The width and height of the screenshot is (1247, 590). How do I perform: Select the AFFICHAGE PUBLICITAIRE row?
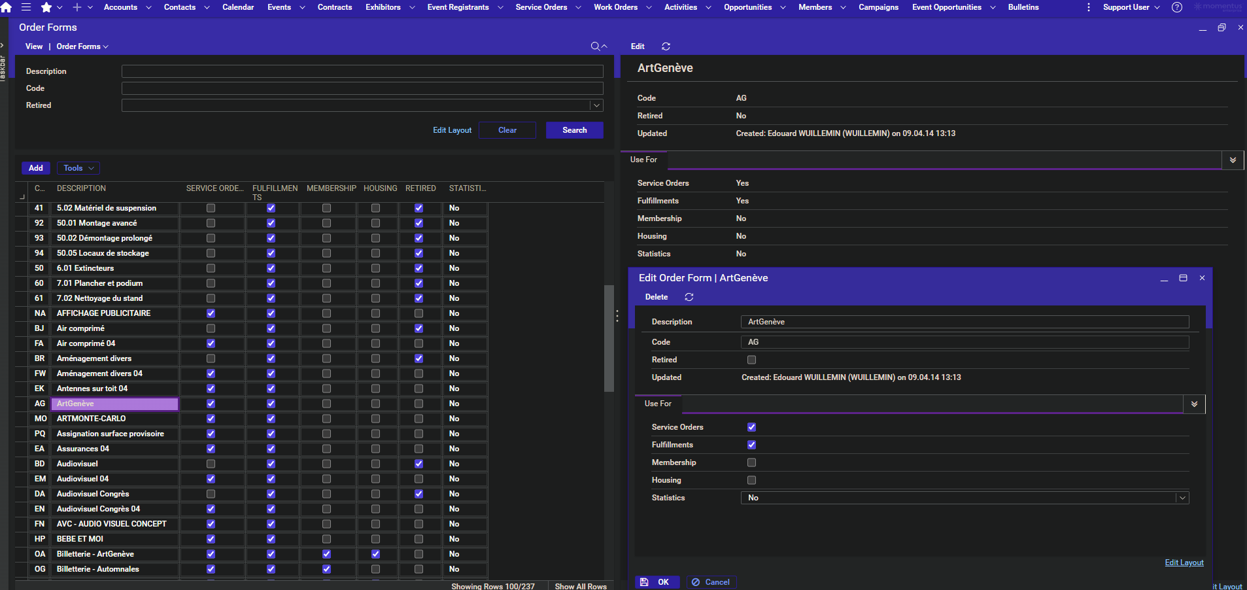(104, 313)
